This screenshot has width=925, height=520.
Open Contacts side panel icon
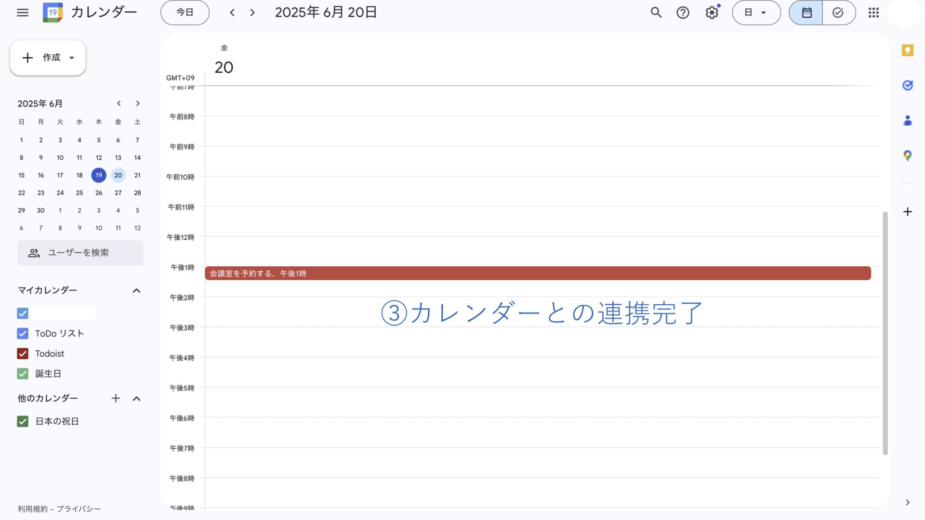click(x=908, y=120)
